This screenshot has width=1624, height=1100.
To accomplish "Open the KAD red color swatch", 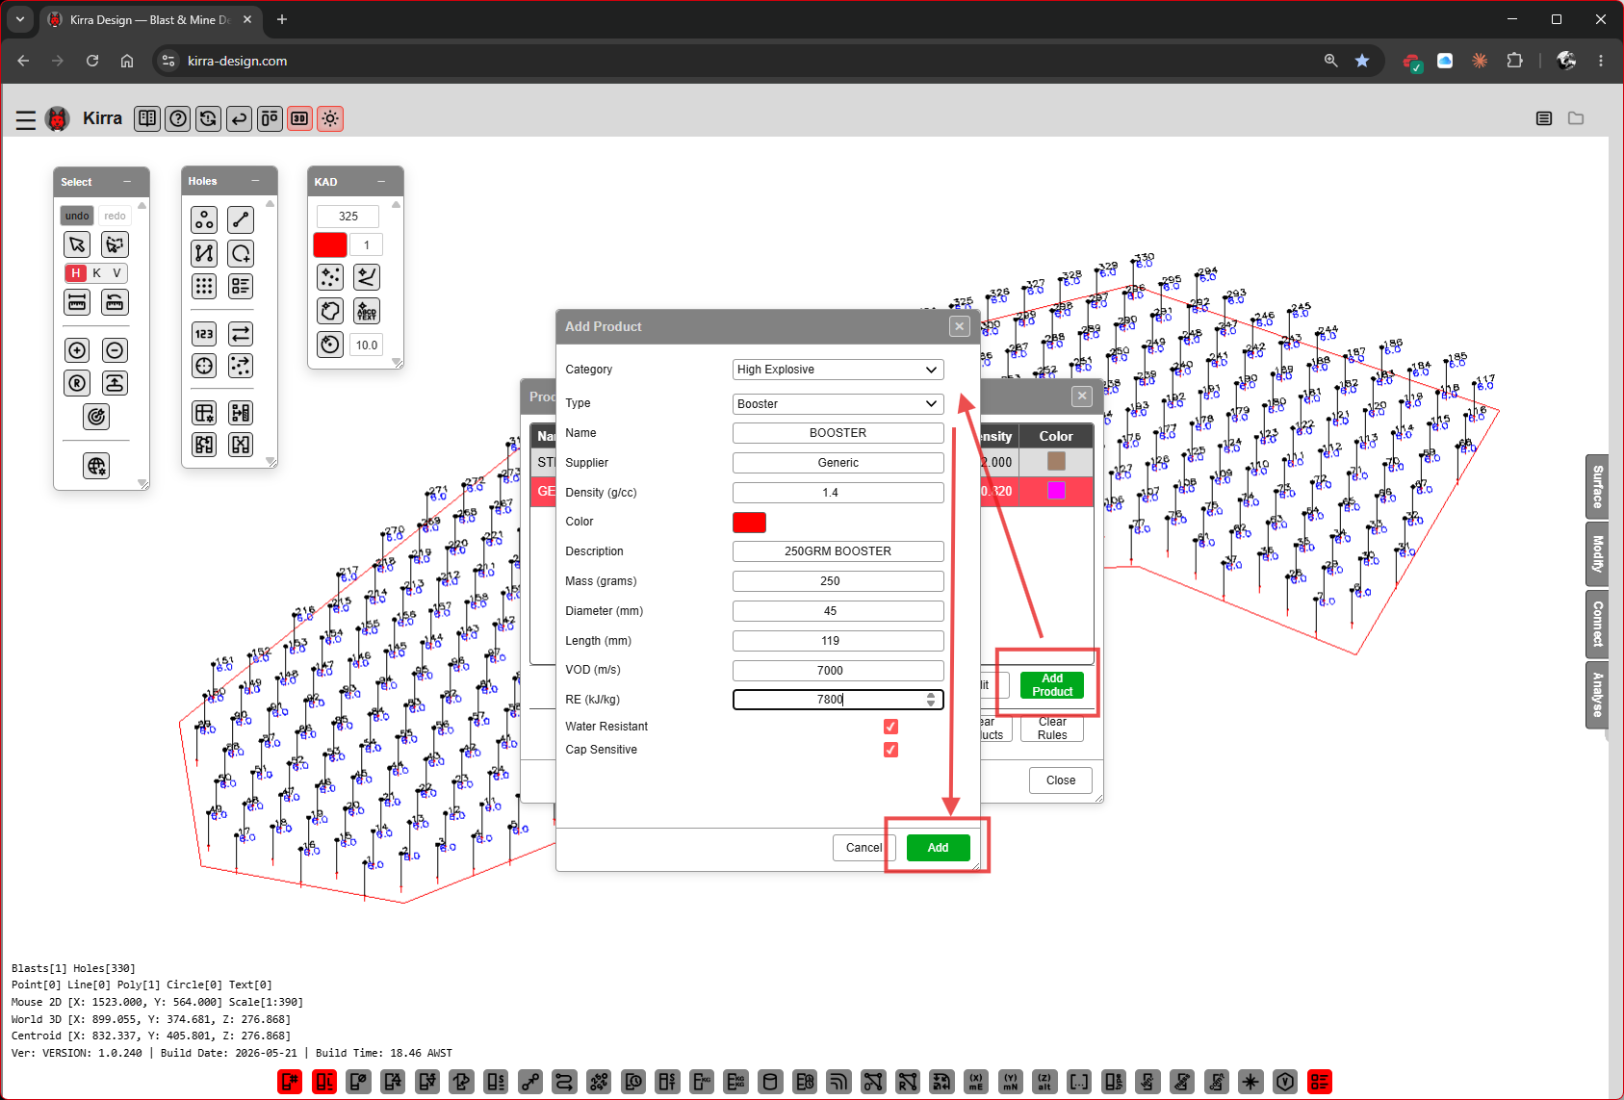I will [330, 244].
